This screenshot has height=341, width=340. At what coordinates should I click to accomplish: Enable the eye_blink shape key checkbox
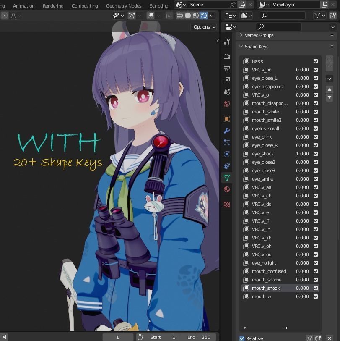pos(316,137)
